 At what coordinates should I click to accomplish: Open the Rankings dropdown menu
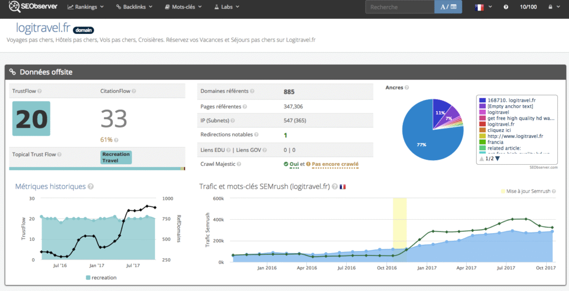tap(87, 7)
